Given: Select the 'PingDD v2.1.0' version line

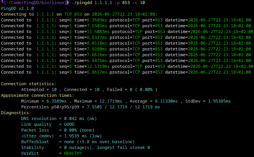Looking at the screenshot, I should tap(17, 8).
